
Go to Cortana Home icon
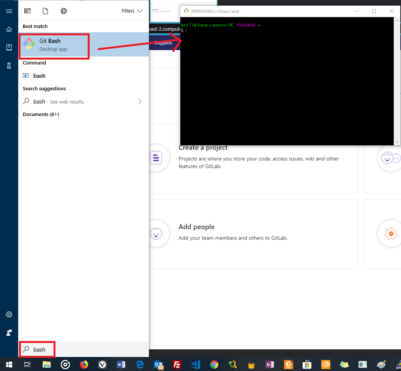point(9,29)
